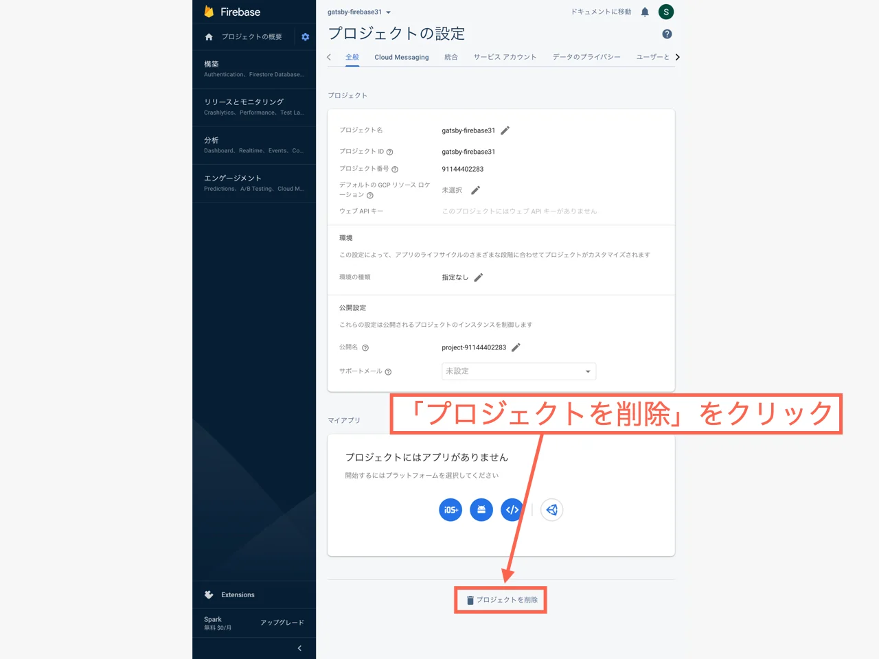Edit the project name with the pencil icon
This screenshot has height=659, width=879.
pyautogui.click(x=504, y=130)
